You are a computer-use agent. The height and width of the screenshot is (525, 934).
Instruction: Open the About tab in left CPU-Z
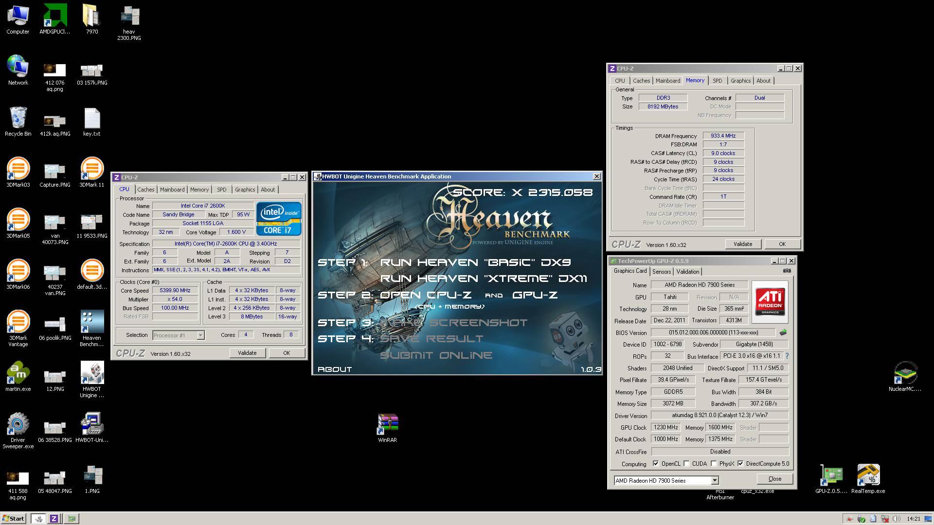(268, 190)
